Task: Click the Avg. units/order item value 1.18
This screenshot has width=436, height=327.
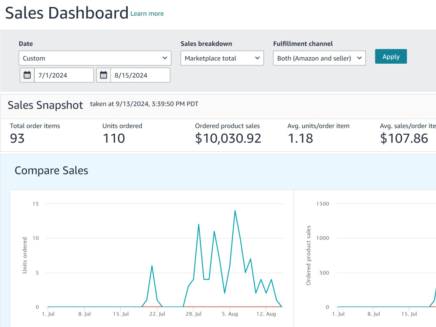Action: (x=300, y=138)
